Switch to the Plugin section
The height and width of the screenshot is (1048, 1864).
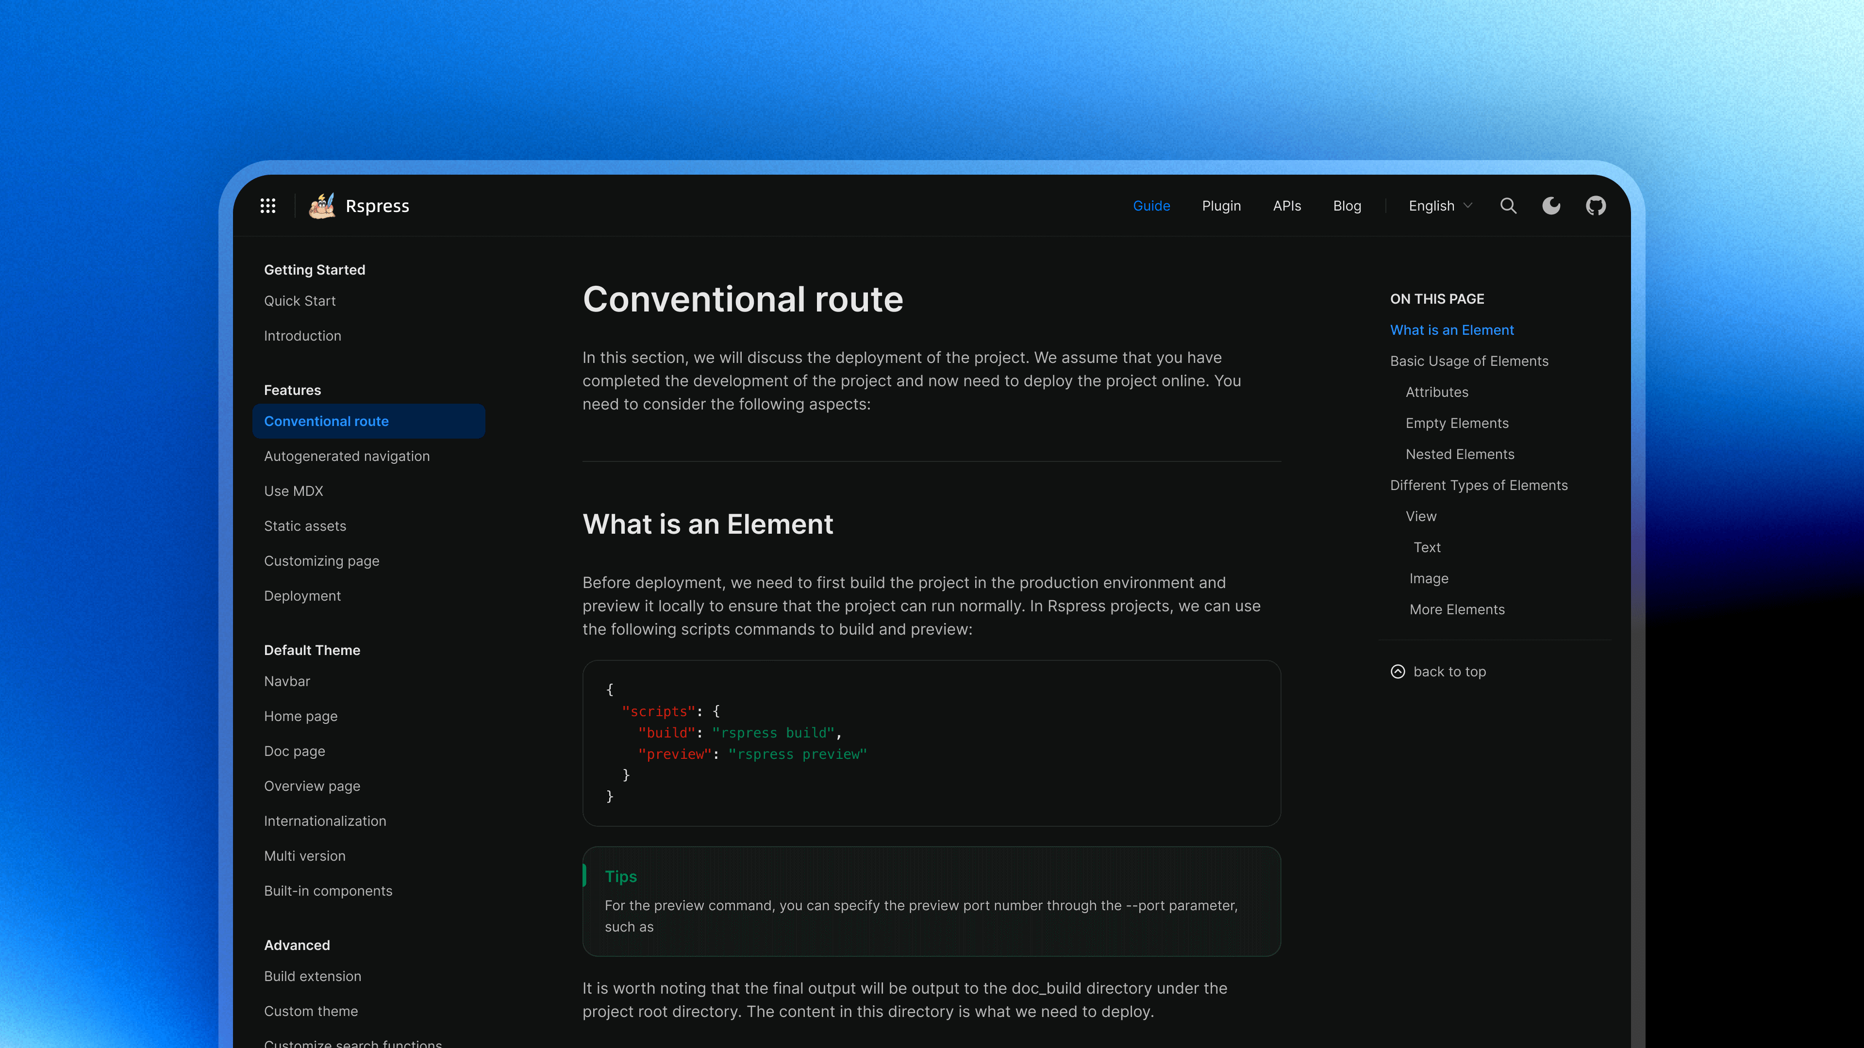tap(1221, 205)
